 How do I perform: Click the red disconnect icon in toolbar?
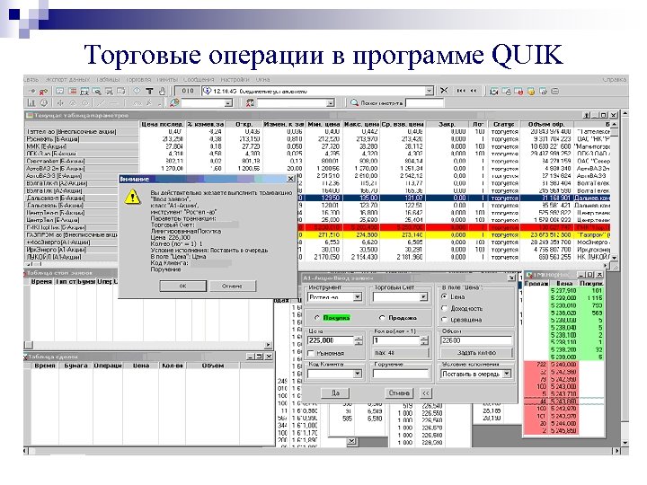43,91
